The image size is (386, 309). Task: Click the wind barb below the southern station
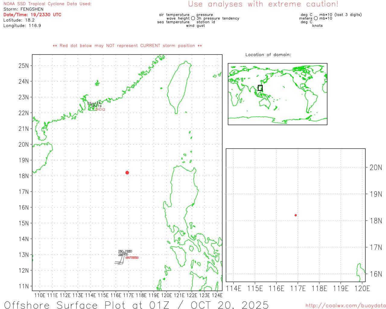pos(119,262)
